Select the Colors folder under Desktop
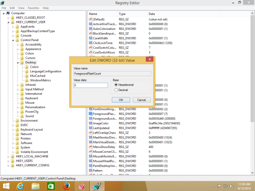This screenshot has height=191, width=255. pos(34,67)
